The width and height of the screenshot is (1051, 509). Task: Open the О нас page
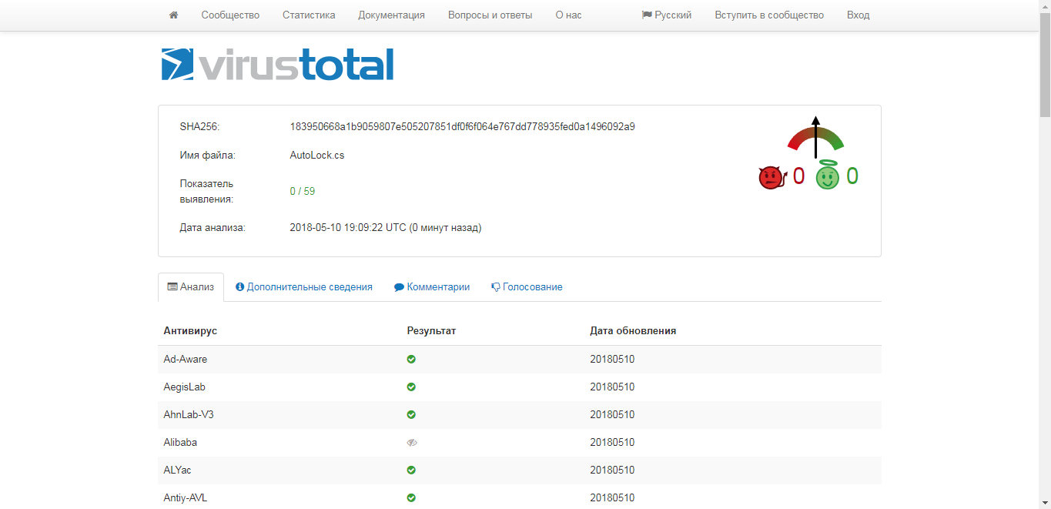click(568, 15)
